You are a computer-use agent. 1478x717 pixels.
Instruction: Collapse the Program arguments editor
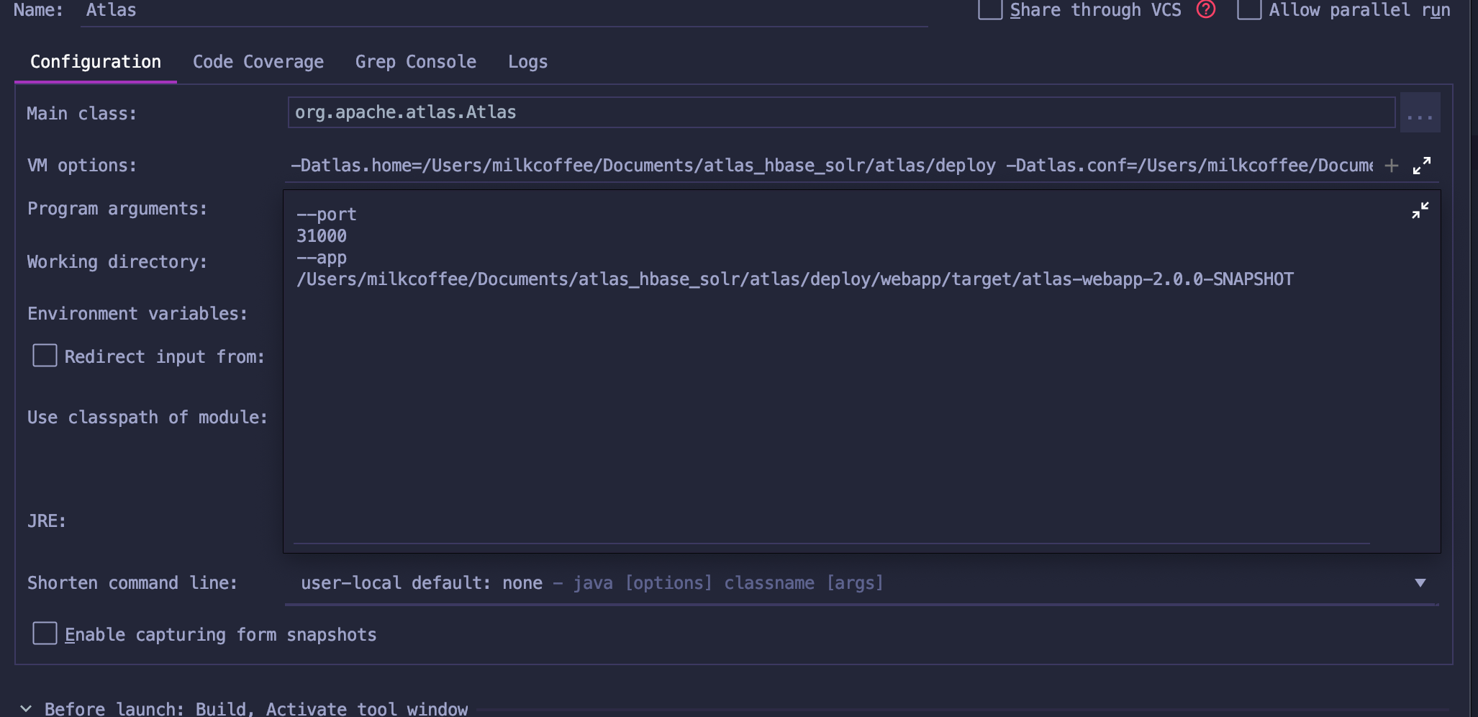(1420, 210)
